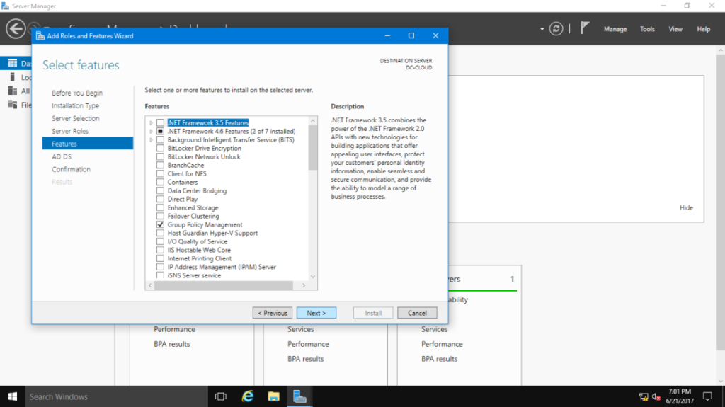Launch Internet Explorer from the taskbar

point(248,396)
